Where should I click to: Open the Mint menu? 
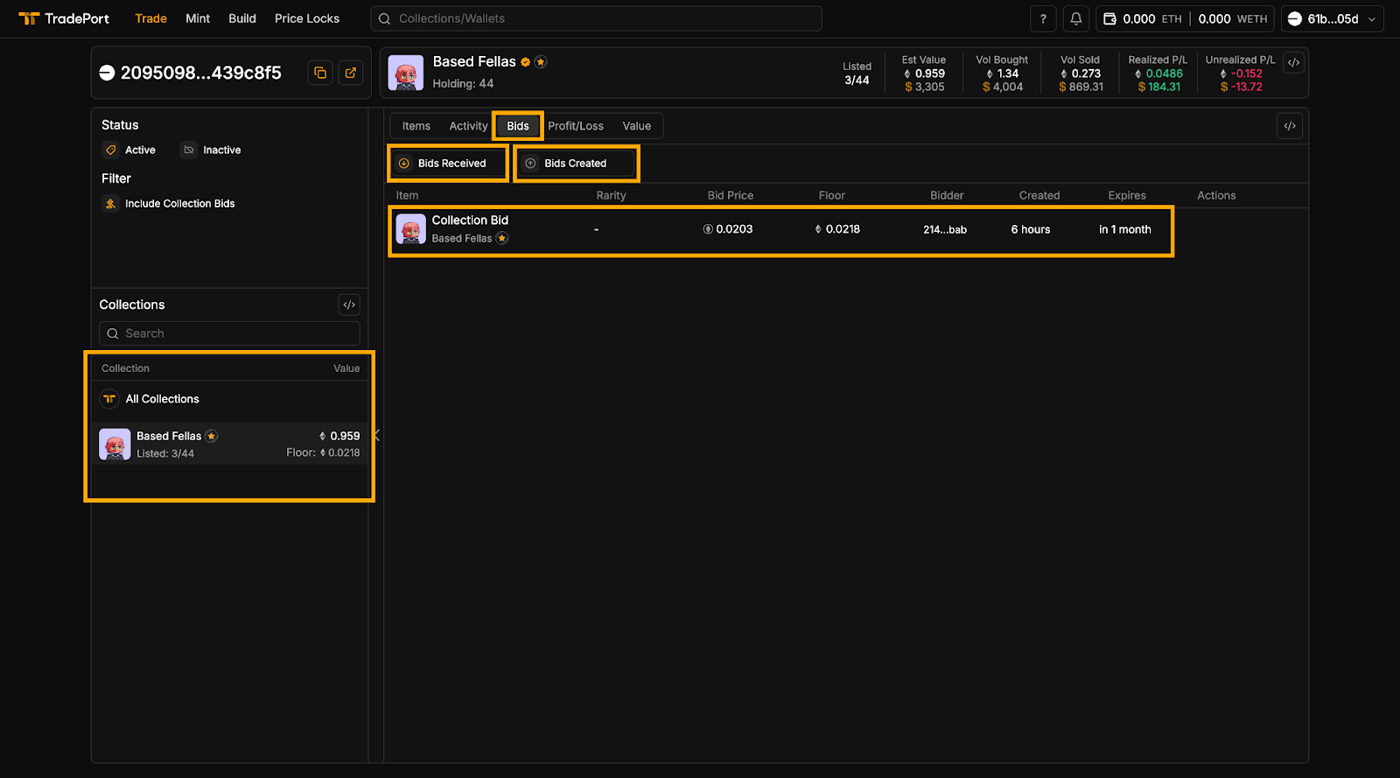(x=198, y=18)
